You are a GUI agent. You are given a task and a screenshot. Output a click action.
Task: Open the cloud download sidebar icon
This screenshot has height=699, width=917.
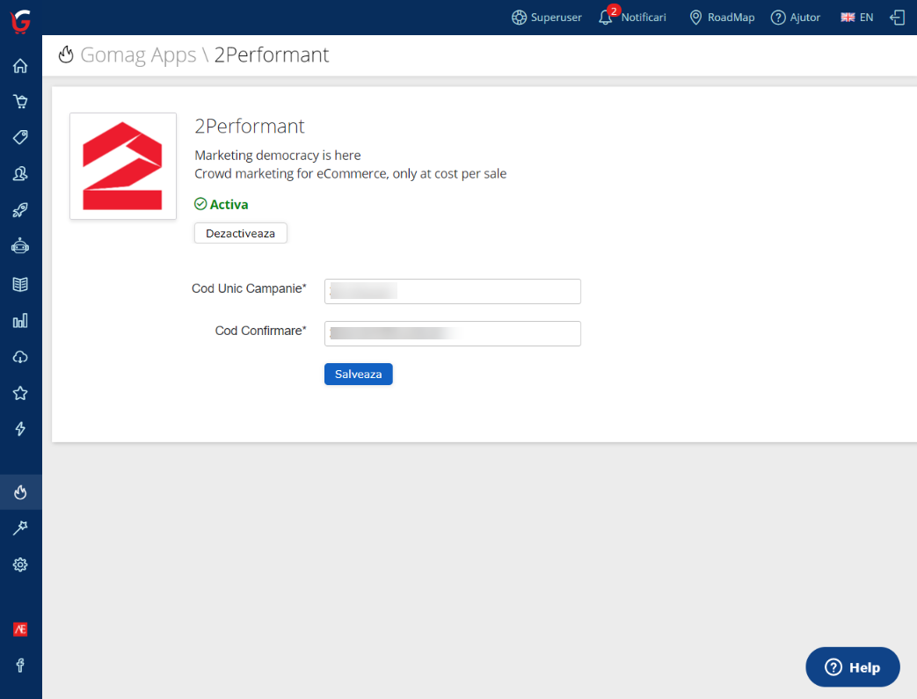pos(20,357)
